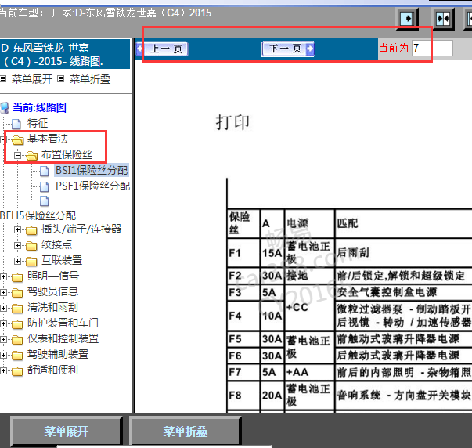This screenshot has width=472, height=448.
Task: Select the 15A amperage cell
Action: [x=272, y=252]
